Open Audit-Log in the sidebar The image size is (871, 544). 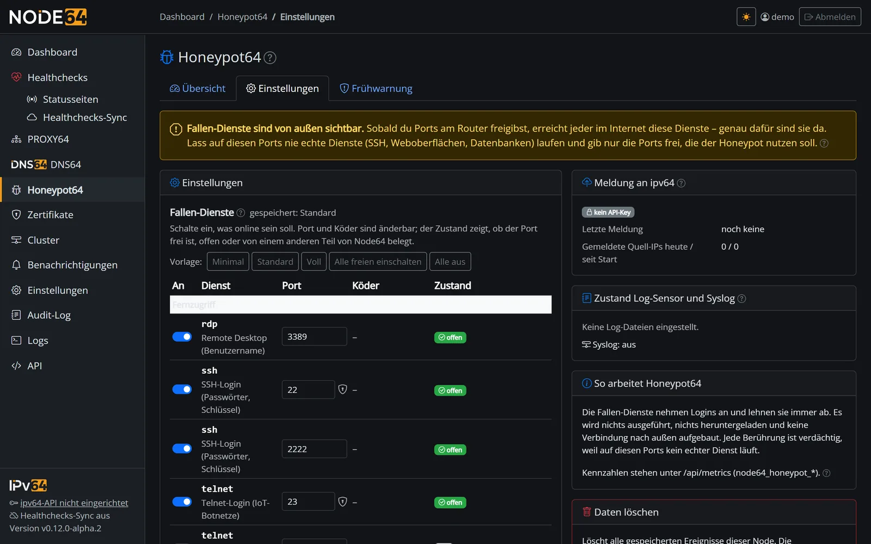coord(72,315)
